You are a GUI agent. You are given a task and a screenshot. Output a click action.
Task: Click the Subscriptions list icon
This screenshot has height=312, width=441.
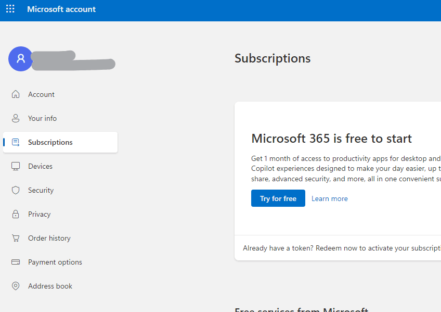(16, 142)
